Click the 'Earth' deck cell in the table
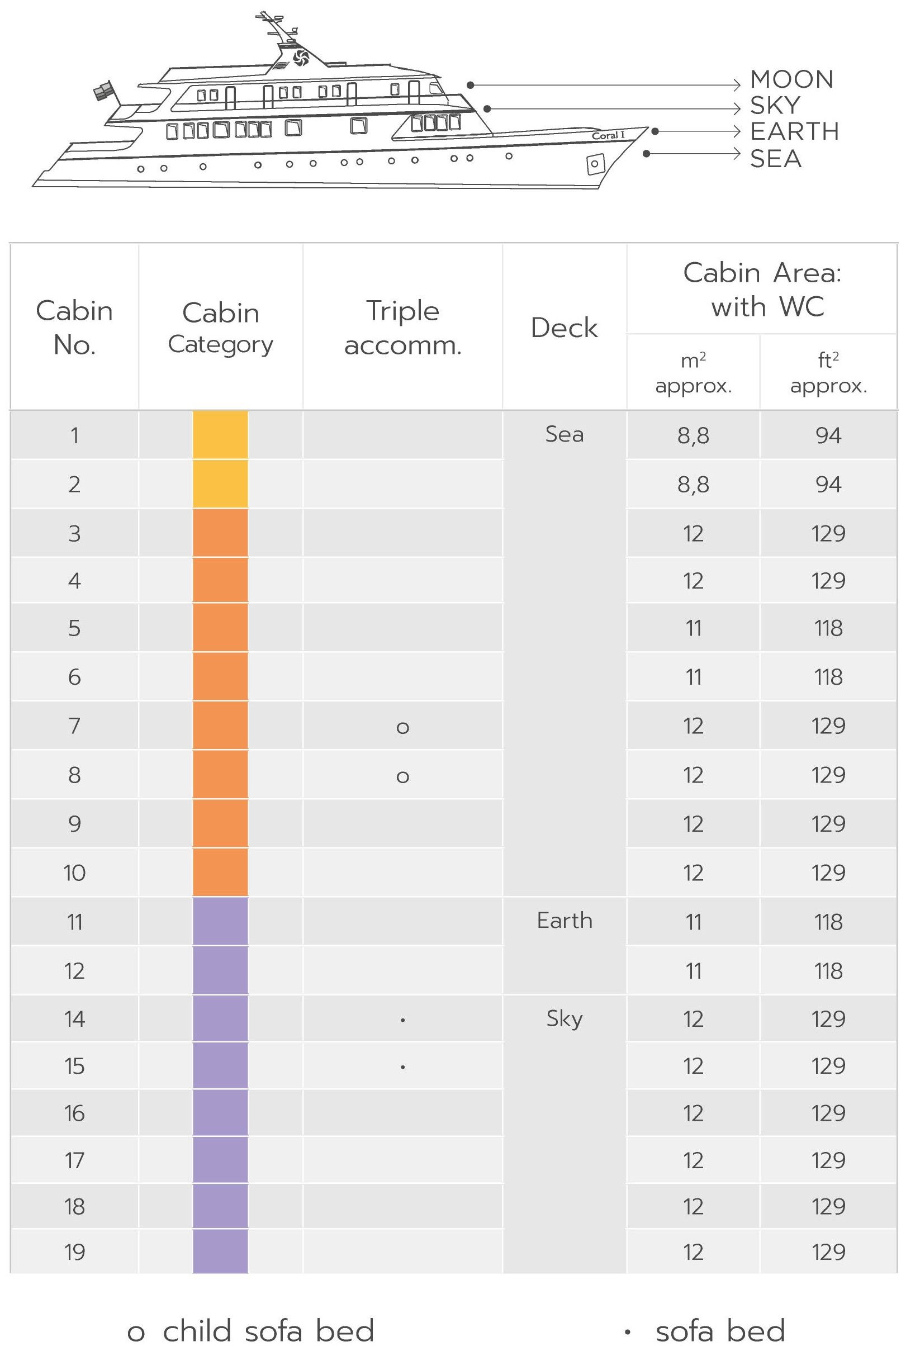Image resolution: width=920 pixels, height=1370 pixels. (x=565, y=921)
